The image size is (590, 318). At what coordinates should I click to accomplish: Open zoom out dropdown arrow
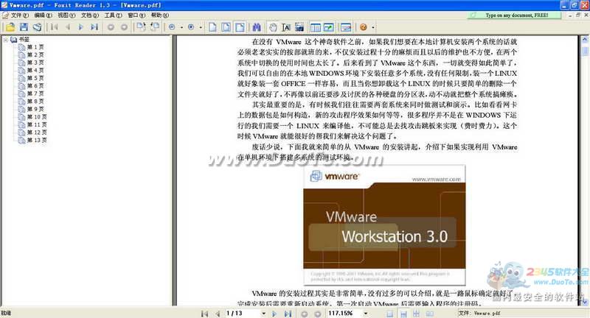[181, 27]
